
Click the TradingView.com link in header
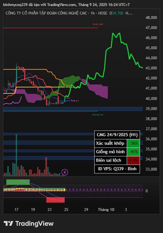(61, 5)
